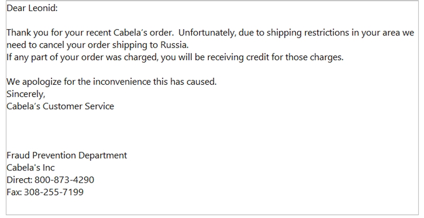
Task: Click the word "Russia" in the message
Action: click(x=173, y=45)
